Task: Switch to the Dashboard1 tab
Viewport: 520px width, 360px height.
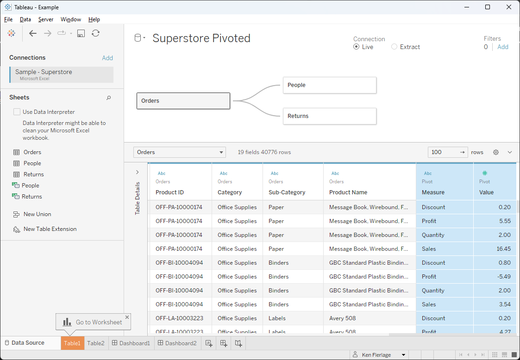Action: (131, 343)
